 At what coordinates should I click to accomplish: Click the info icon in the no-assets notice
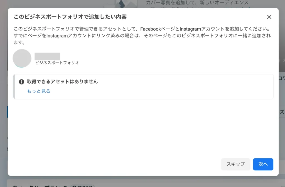tap(21, 82)
